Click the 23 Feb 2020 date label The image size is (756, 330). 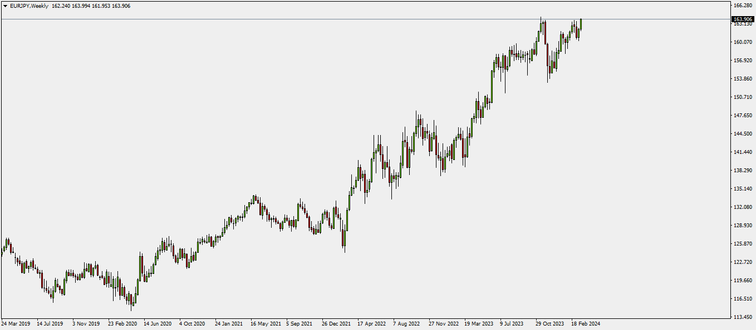coord(122,323)
